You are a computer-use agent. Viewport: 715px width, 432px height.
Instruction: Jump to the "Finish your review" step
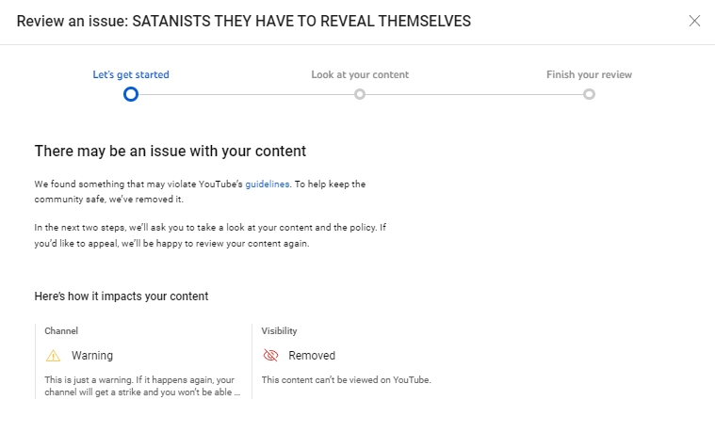click(589, 74)
